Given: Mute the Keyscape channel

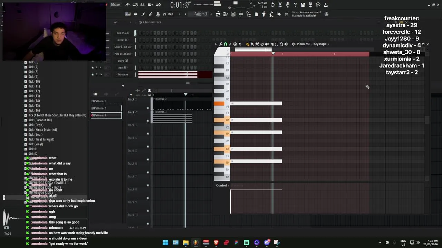Looking at the screenshot, I should (93, 74).
